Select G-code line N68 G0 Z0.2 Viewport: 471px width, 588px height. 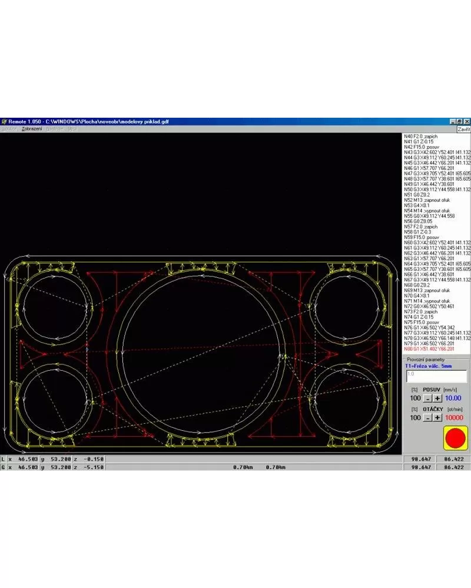417,285
